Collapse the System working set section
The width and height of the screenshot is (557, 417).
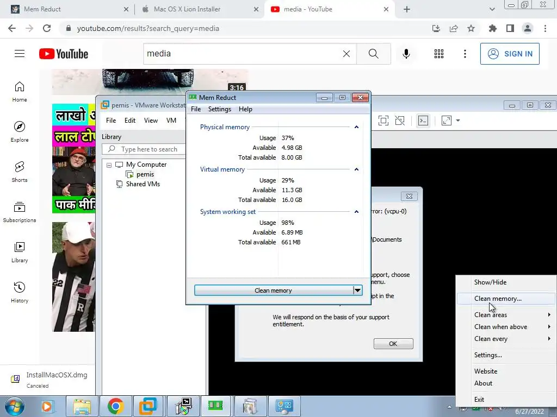(356, 212)
